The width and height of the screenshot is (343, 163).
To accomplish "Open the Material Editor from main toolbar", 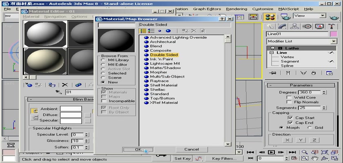I will (269, 17).
